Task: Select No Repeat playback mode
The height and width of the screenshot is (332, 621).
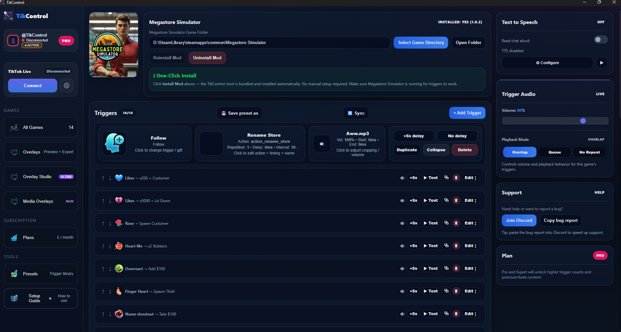Action: point(589,152)
